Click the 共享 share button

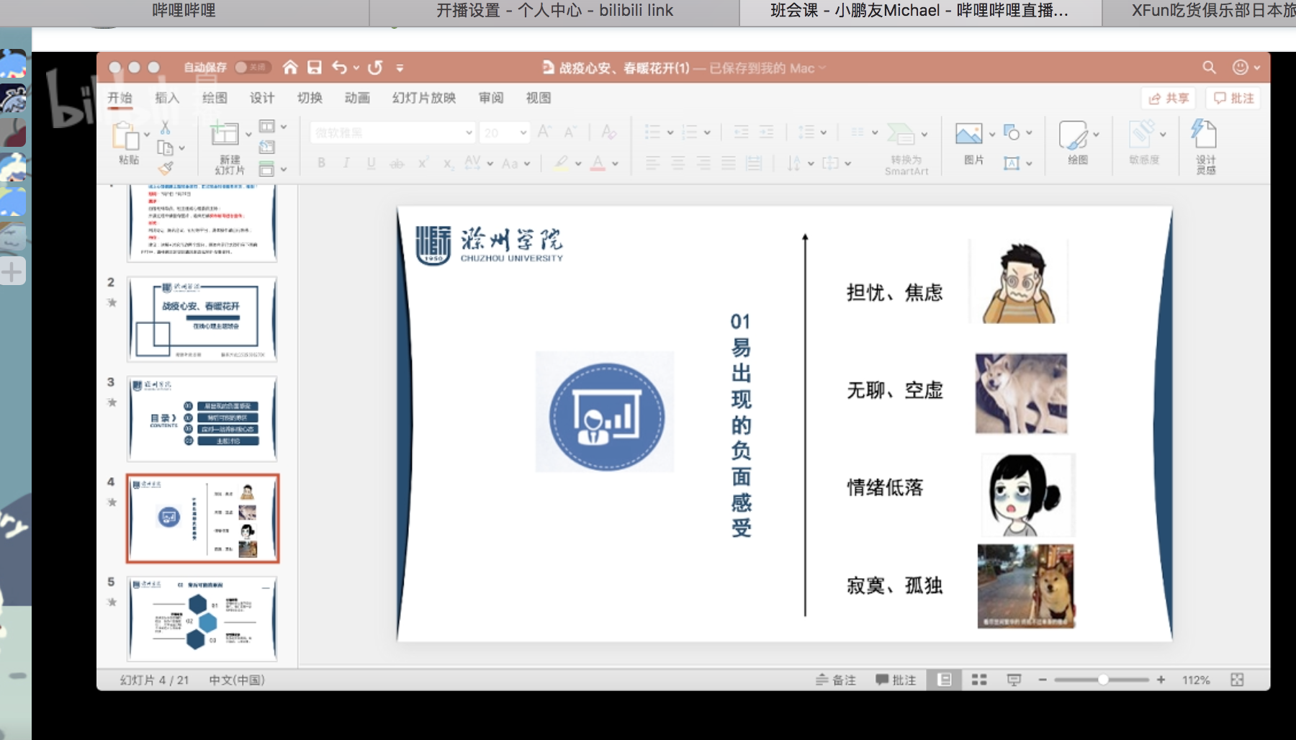(x=1169, y=99)
